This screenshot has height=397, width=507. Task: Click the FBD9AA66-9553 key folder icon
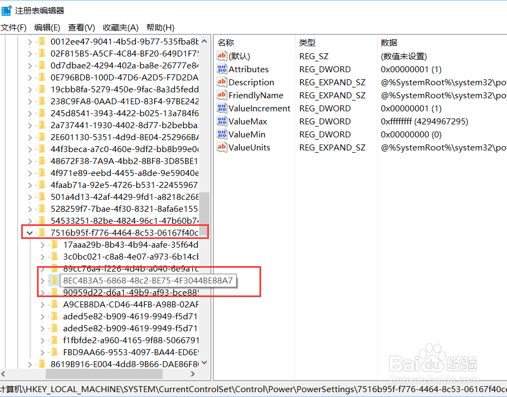coord(54,351)
